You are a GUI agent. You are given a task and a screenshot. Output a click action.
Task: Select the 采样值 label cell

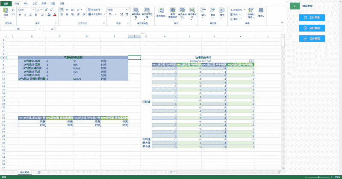click(146, 101)
